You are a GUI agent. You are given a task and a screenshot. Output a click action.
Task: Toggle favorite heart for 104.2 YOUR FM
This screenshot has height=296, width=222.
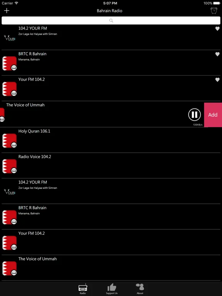click(217, 29)
